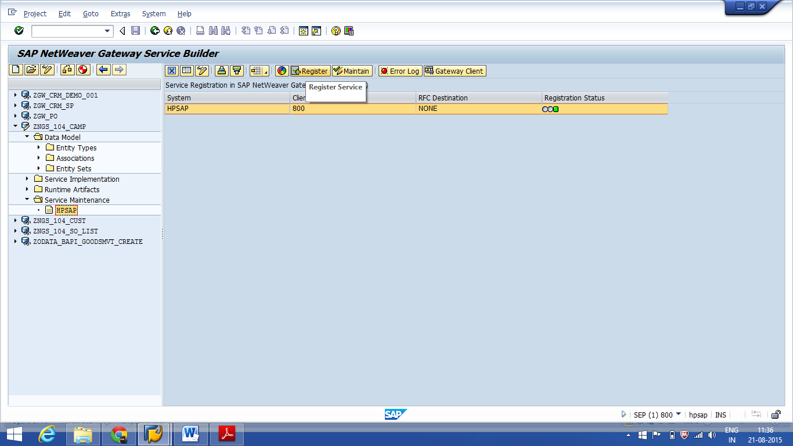
Task: Collapse the Data Model folder
Action: pos(27,136)
